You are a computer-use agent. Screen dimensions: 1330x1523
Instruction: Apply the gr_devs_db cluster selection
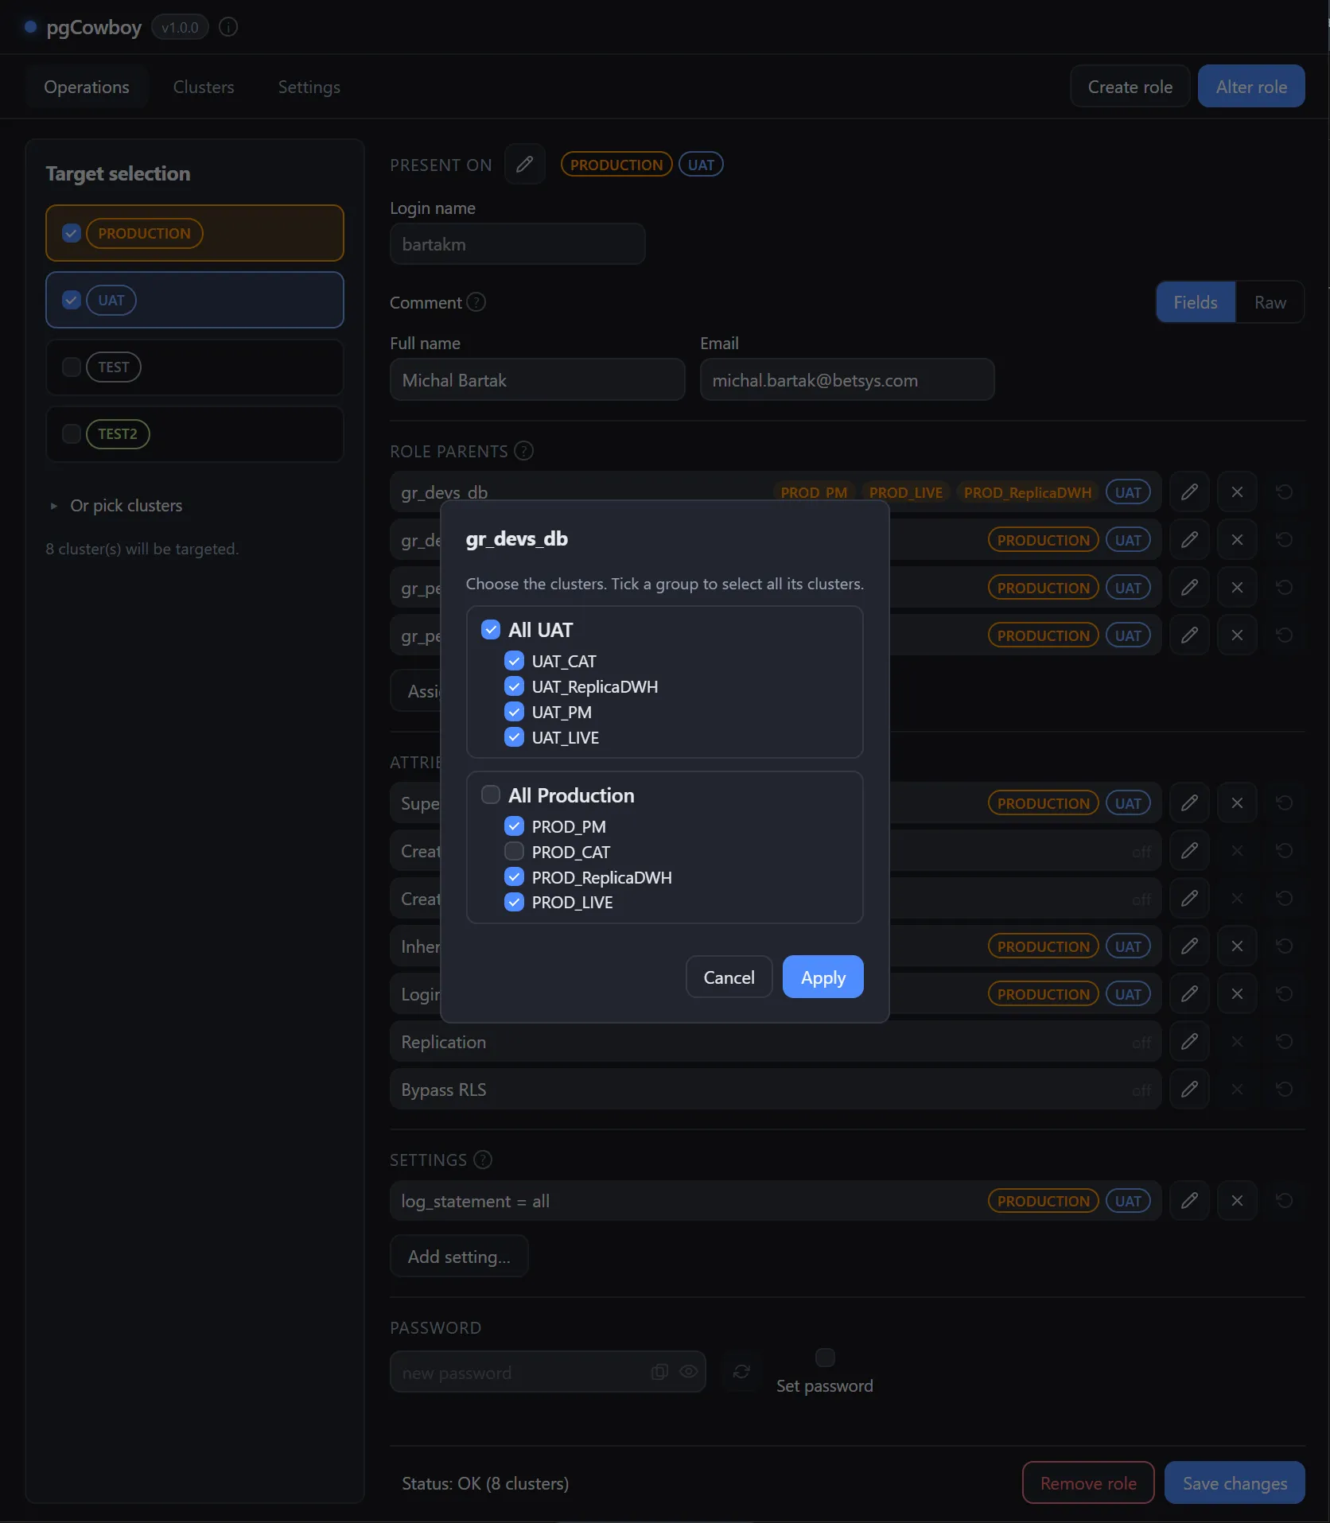tap(822, 977)
